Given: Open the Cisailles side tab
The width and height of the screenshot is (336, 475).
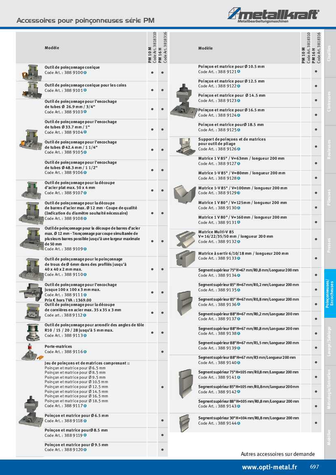Looking at the screenshot, I should 329,53.
